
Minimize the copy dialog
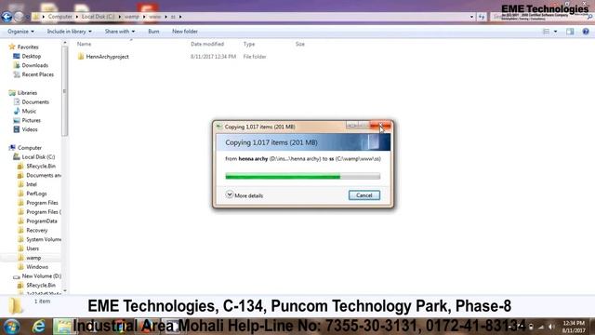352,126
